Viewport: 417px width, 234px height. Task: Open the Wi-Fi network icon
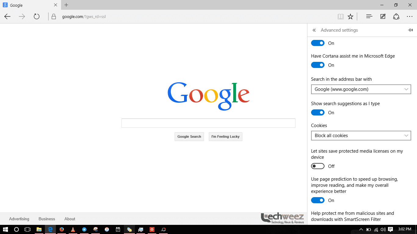pyautogui.click(x=376, y=229)
